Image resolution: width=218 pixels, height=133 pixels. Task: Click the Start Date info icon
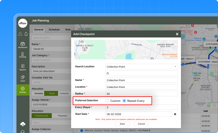(175, 114)
